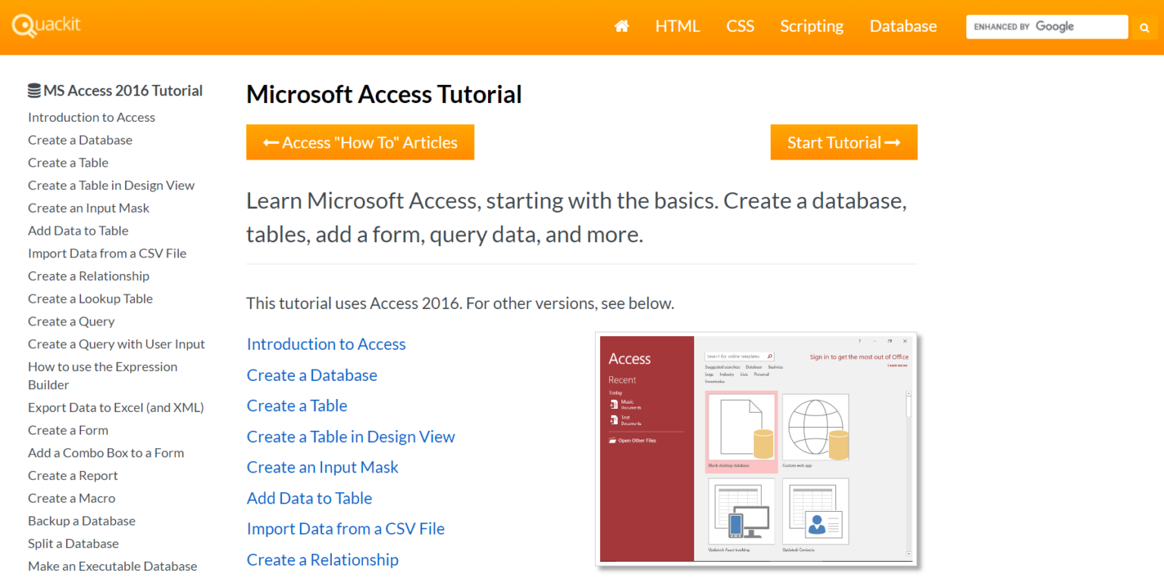The height and width of the screenshot is (583, 1164).
Task: Click the Updated: Contacts template icon
Action: [x=815, y=511]
